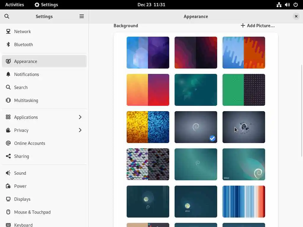The width and height of the screenshot is (303, 227).
Task: Open the Notifications settings panel
Action: click(x=44, y=74)
